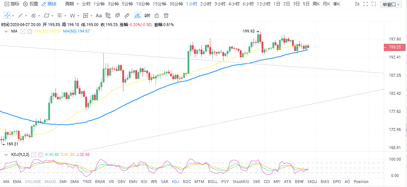Viewport: 407px width, 187px height.
Task: Switch to 30分钟 timeframe
Action: [176, 4]
